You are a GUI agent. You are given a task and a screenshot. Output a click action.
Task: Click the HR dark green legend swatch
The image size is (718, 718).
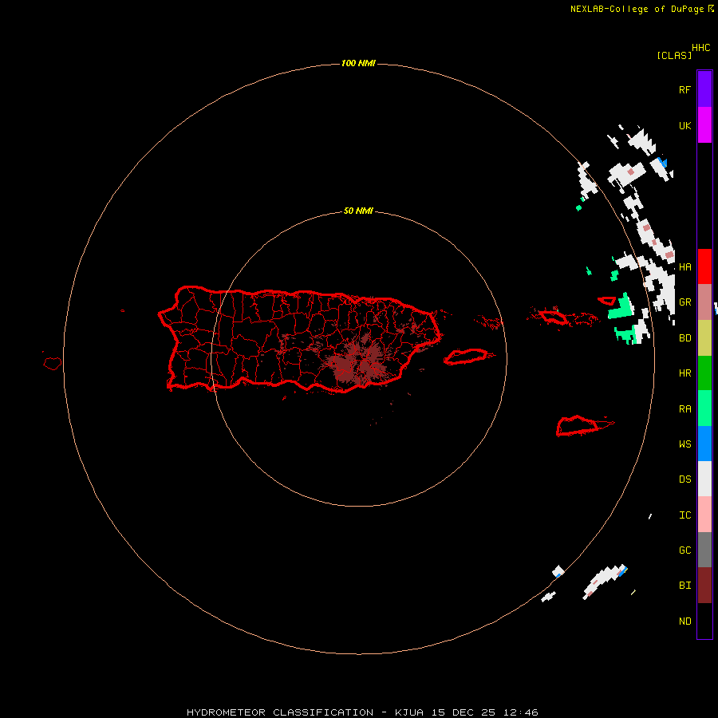coord(704,373)
